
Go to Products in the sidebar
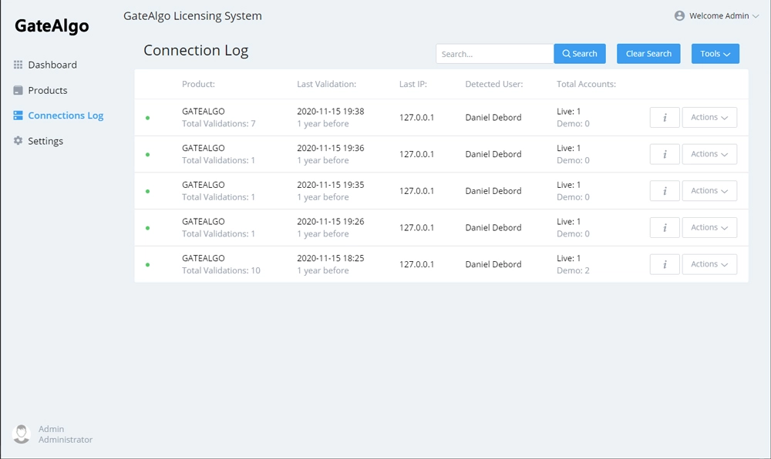coord(40,90)
